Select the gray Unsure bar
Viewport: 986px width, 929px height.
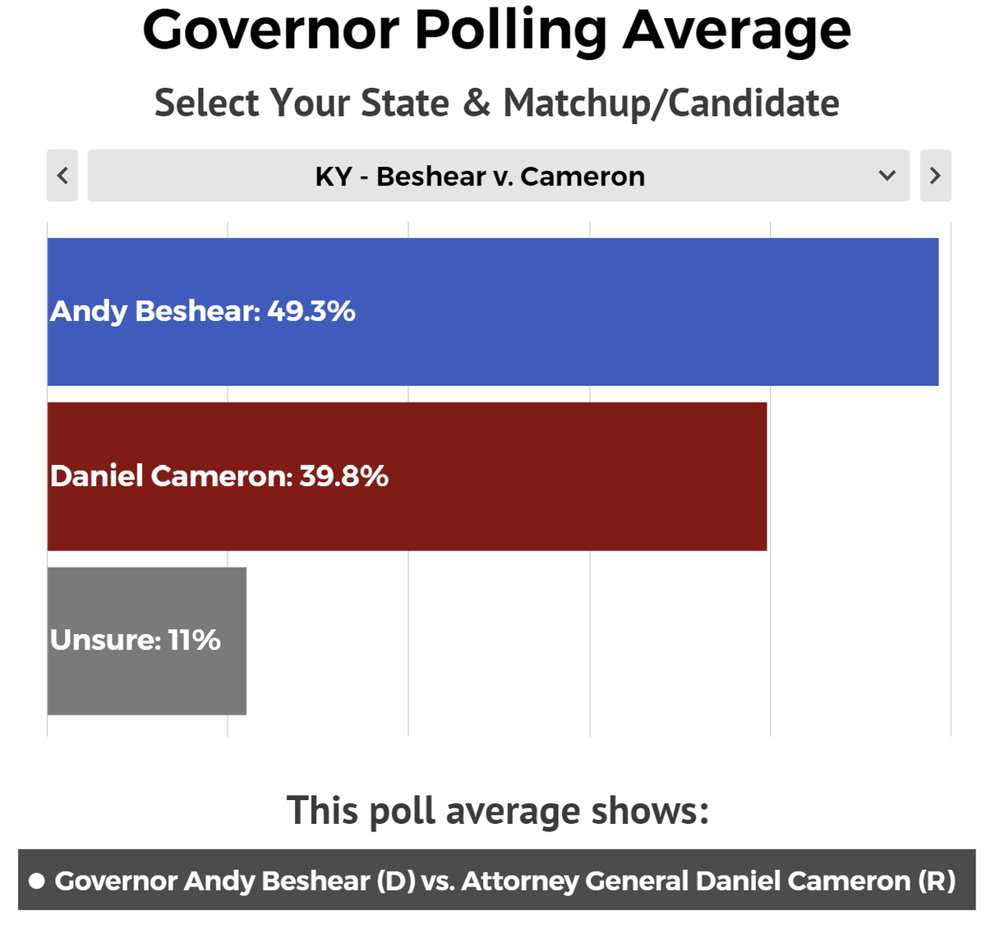(147, 641)
